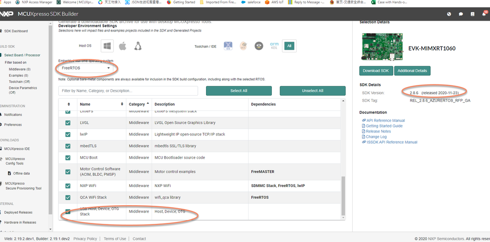Select the All toolchains button
This screenshot has height=242, width=490.
pos(289,46)
